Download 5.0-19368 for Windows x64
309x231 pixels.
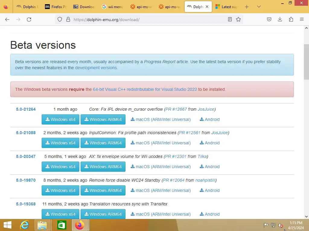[x=60, y=214]
